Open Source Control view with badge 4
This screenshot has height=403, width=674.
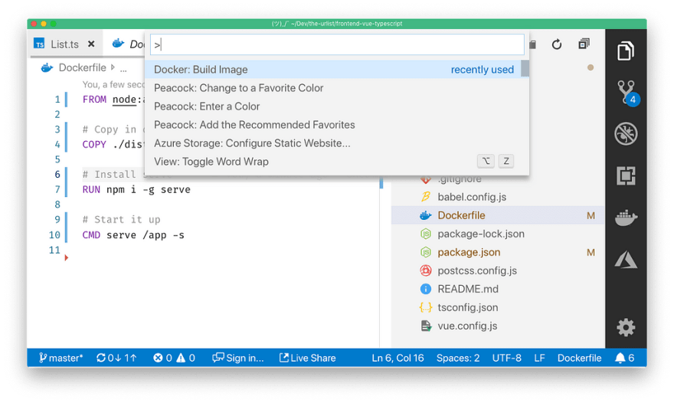(x=627, y=92)
